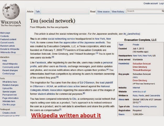Click Users label link in infobox

coord(122,114)
